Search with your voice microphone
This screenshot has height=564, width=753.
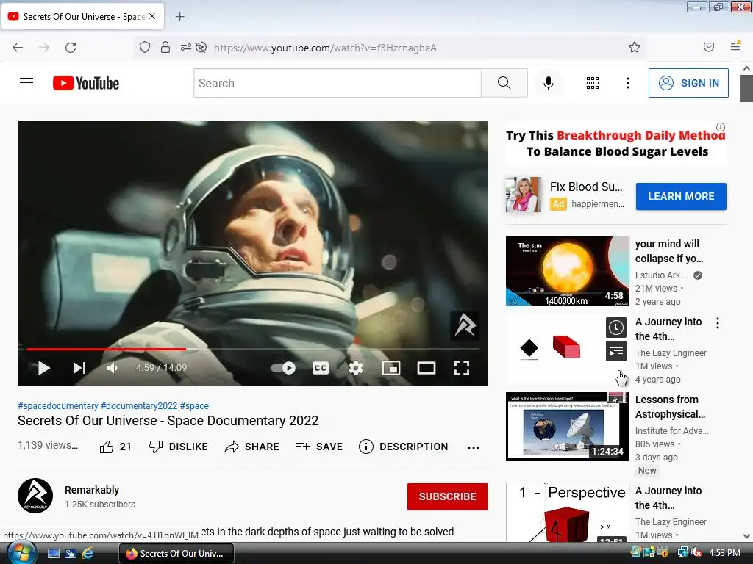coord(549,83)
